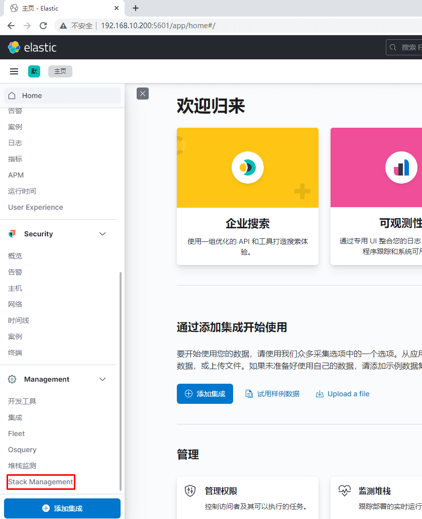This screenshot has width=422, height=519.
Task: Open 主机 under Security
Action: [x=15, y=288]
